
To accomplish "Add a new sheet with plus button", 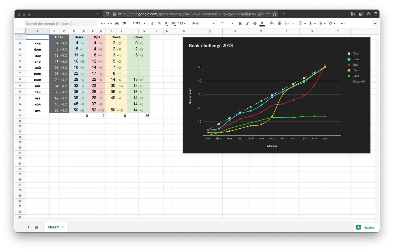I will [x=28, y=227].
